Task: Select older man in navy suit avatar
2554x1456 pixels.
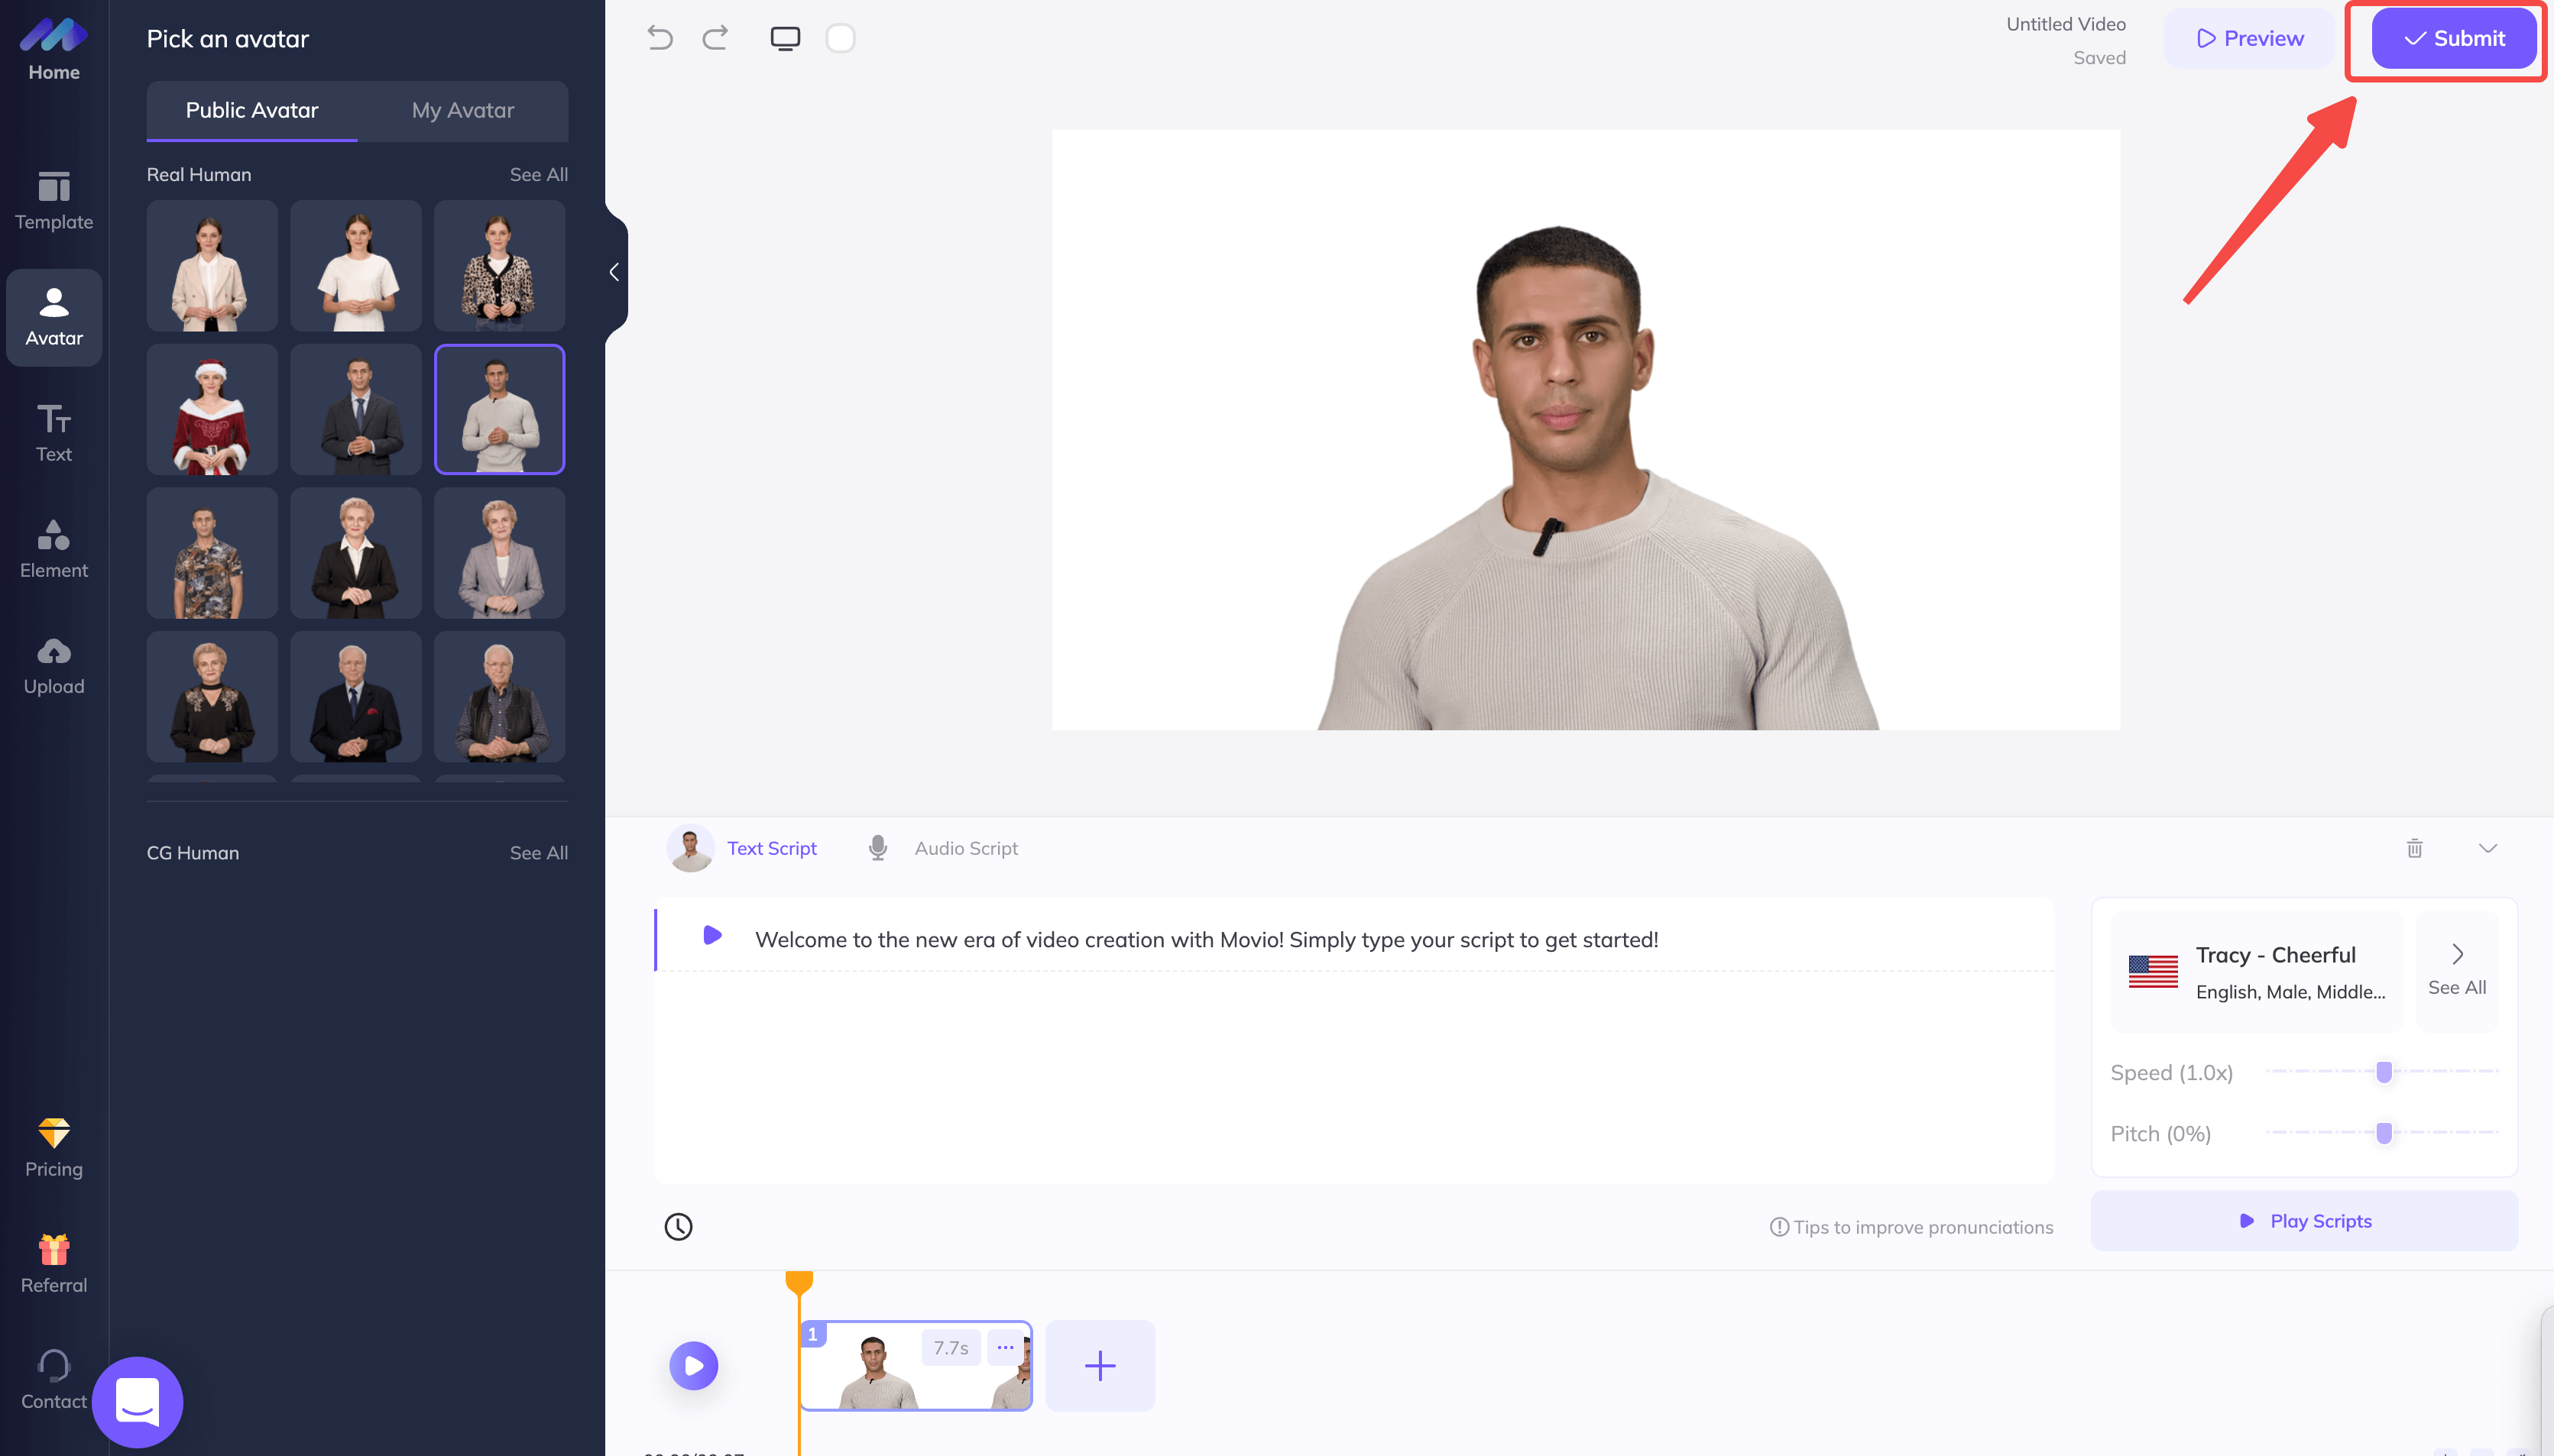Action: 356,696
